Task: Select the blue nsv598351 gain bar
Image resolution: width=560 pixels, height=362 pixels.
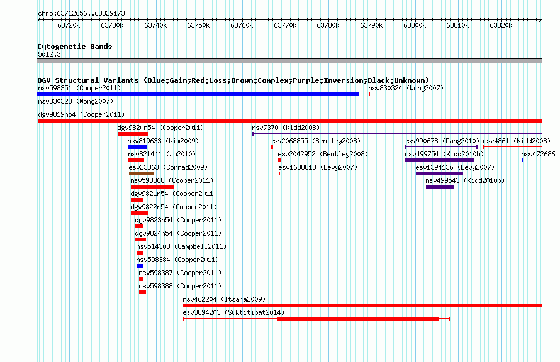Action: [198, 94]
